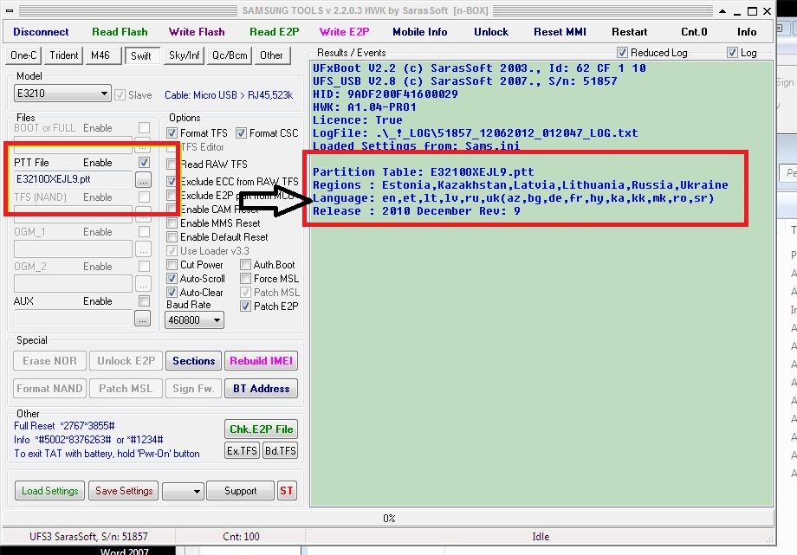Uncheck the Format TFS option
The width and height of the screenshot is (797, 555).
click(172, 133)
